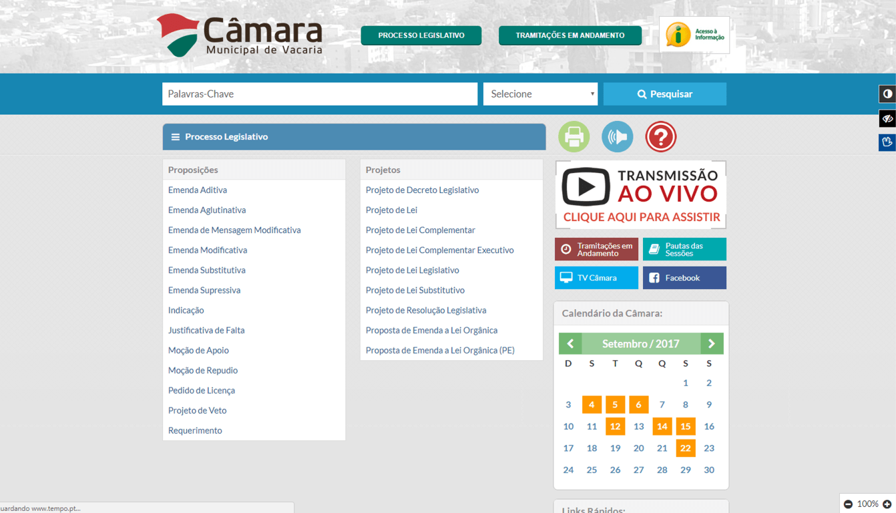
Task: Click calendar day 19
Action: [615, 448]
